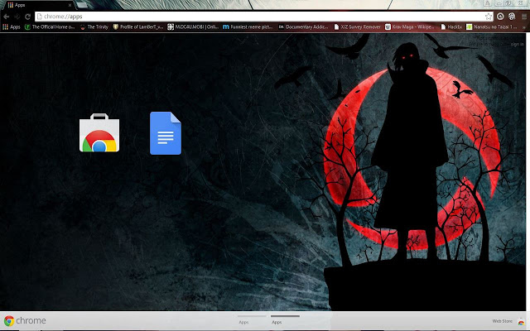This screenshot has height=331, width=530.
Task: Bookmark this page with the star
Action: point(489,17)
